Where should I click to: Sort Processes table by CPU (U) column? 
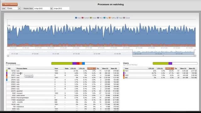pyautogui.click(x=74, y=68)
